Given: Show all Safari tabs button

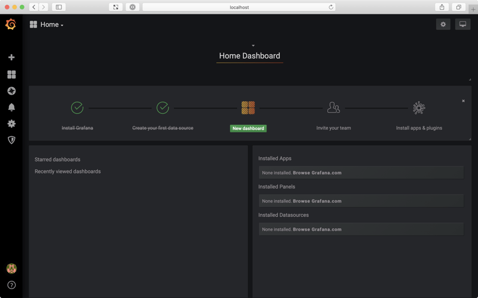Looking at the screenshot, I should (458, 7).
